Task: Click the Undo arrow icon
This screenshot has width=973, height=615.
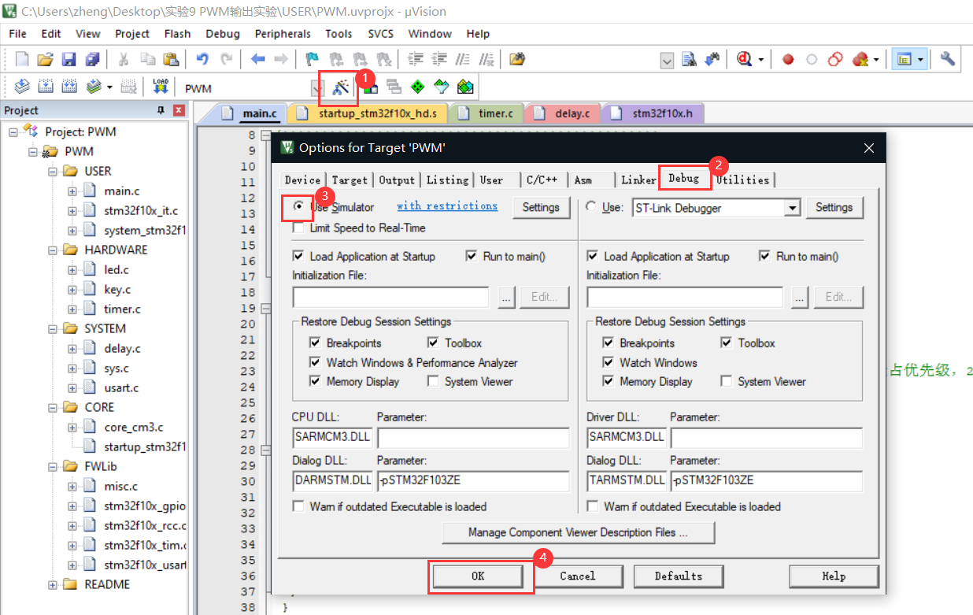Action: [x=202, y=59]
